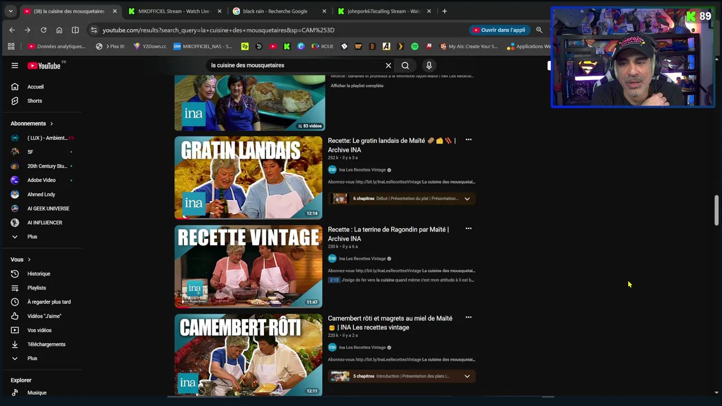Jump to the 2:13 timestamp in Ragondin result

tap(334, 280)
